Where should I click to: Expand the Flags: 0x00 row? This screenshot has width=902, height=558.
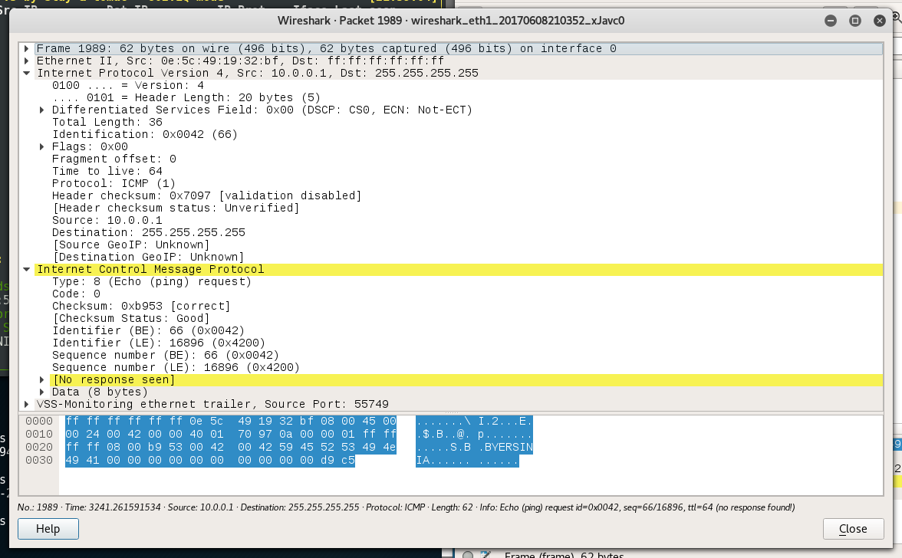tap(41, 146)
